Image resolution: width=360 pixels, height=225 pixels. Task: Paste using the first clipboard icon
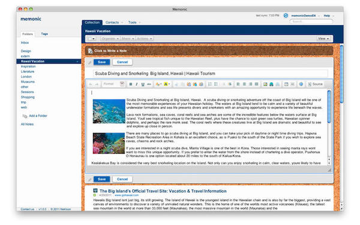tap(189, 84)
